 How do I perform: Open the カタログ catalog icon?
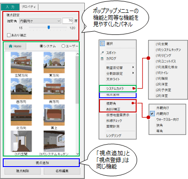[102, 59]
